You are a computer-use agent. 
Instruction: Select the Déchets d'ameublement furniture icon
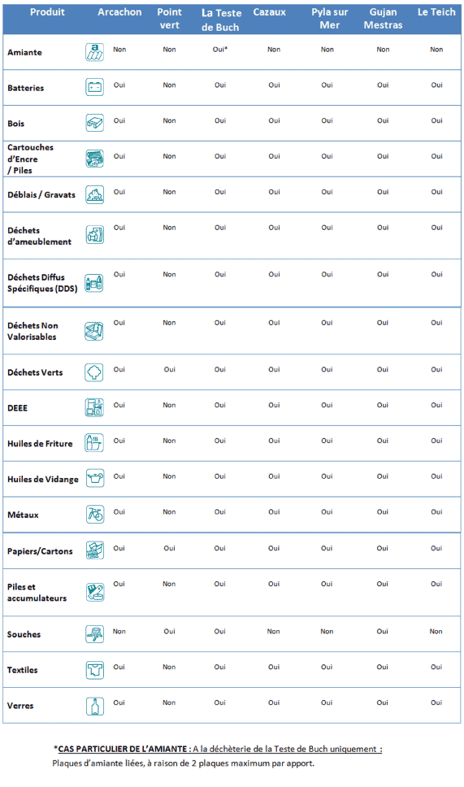coord(94,235)
